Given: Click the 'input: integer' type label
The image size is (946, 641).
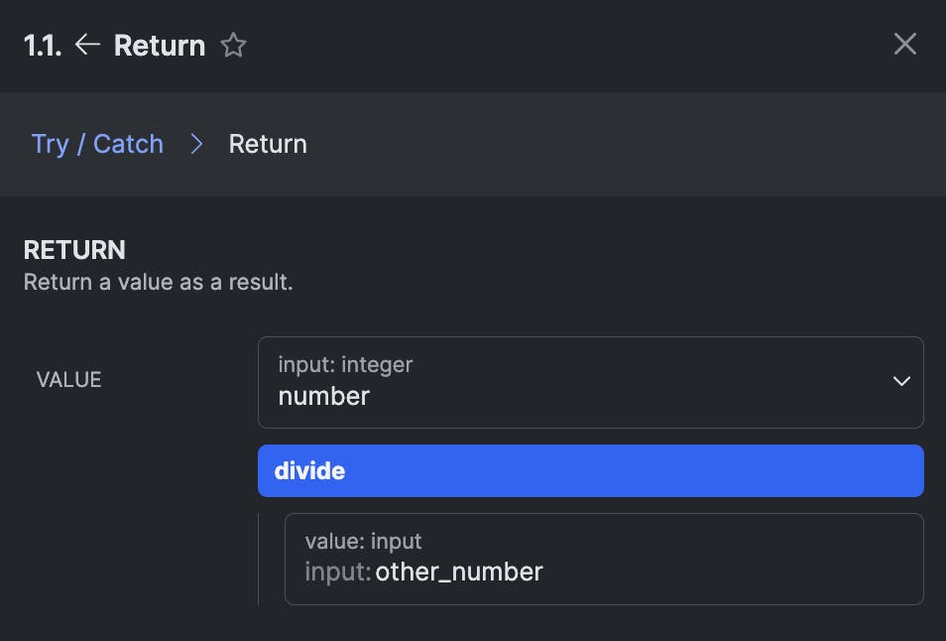Looking at the screenshot, I should [x=345, y=364].
